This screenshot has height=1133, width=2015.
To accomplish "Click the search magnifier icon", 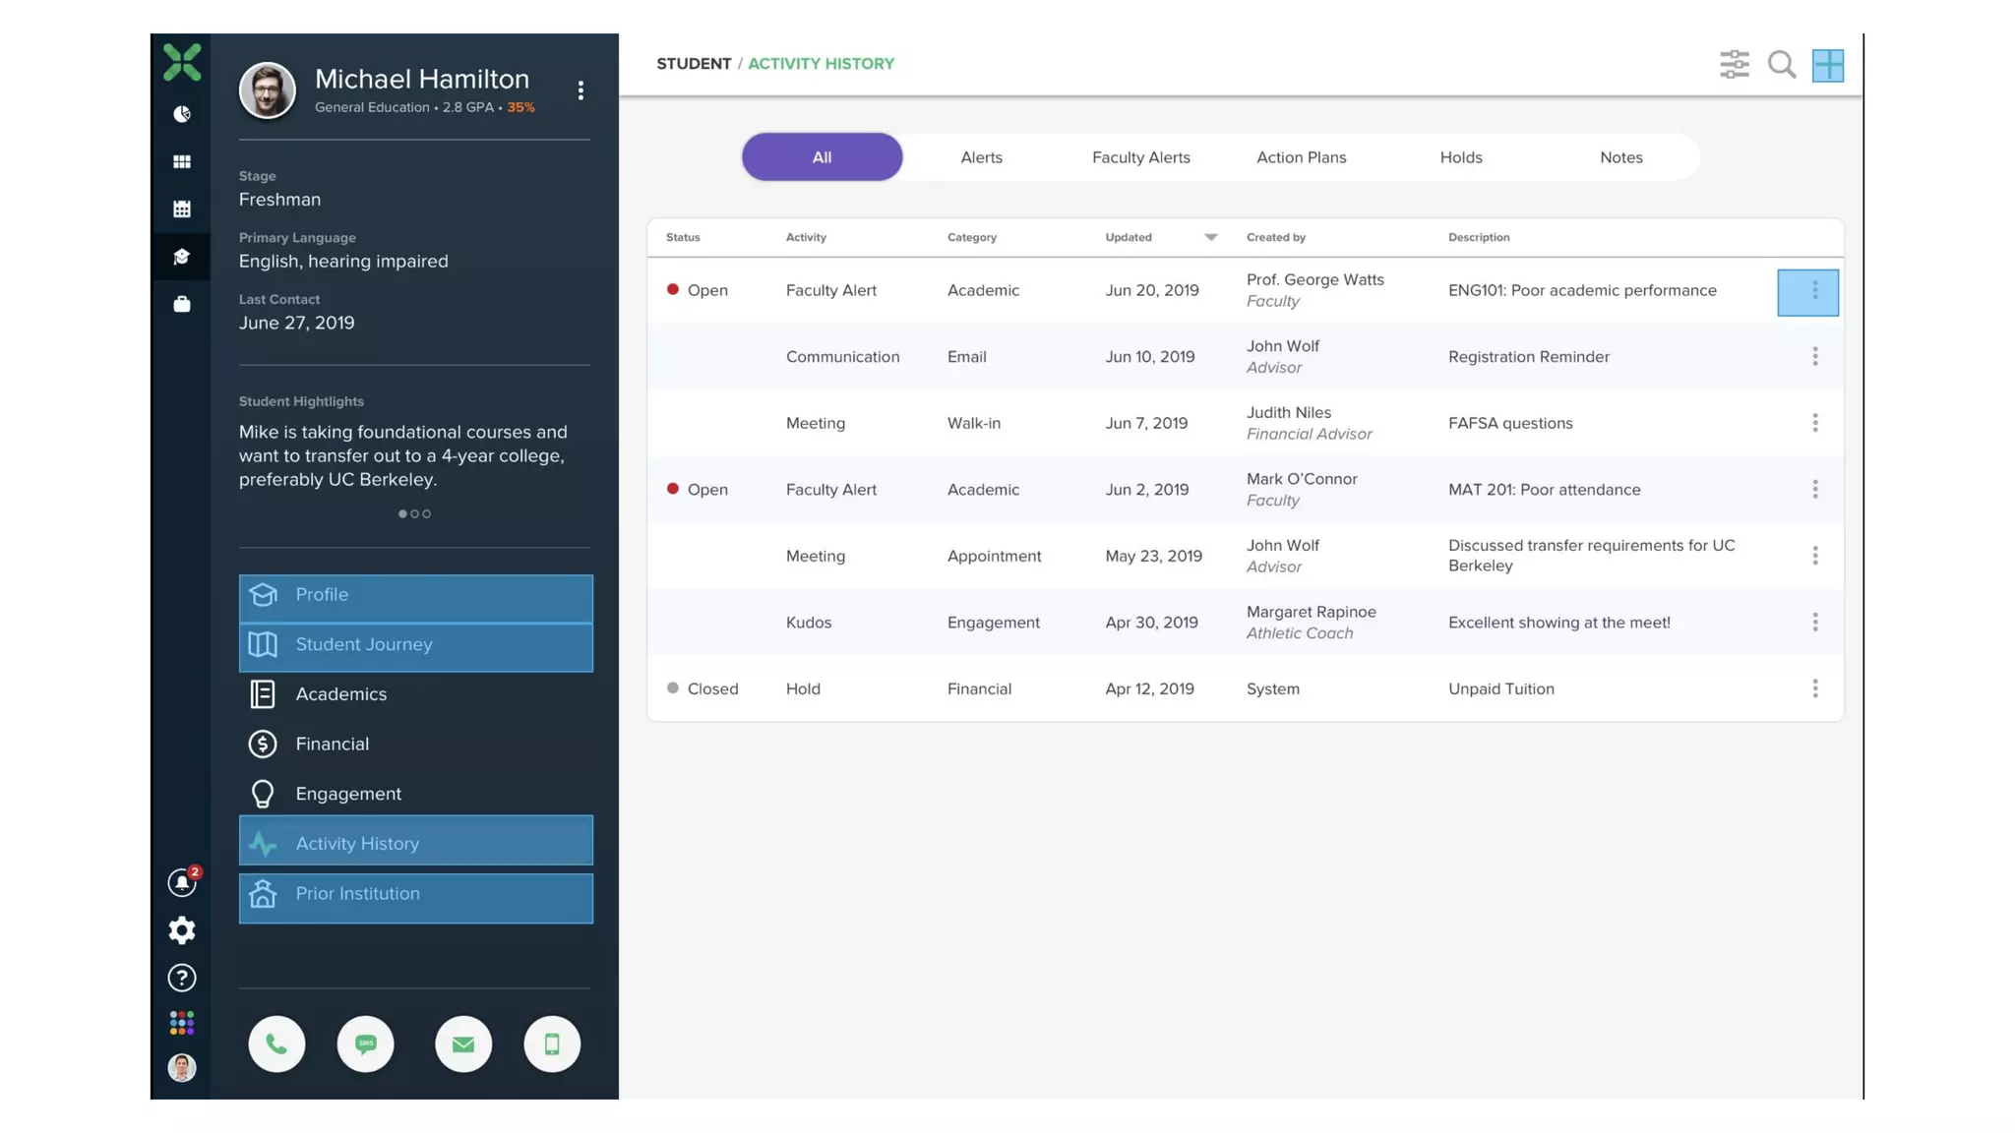I will tap(1781, 65).
